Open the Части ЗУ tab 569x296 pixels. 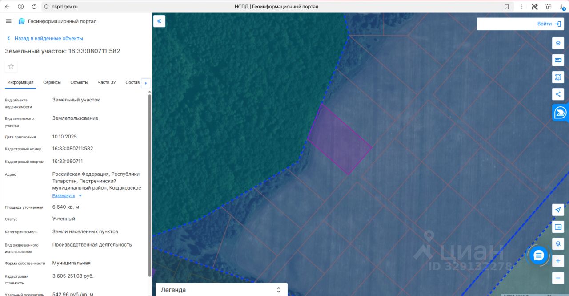[107, 82]
